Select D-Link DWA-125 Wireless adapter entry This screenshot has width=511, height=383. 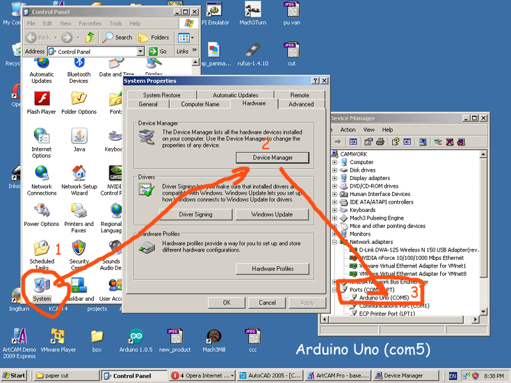pyautogui.click(x=418, y=250)
